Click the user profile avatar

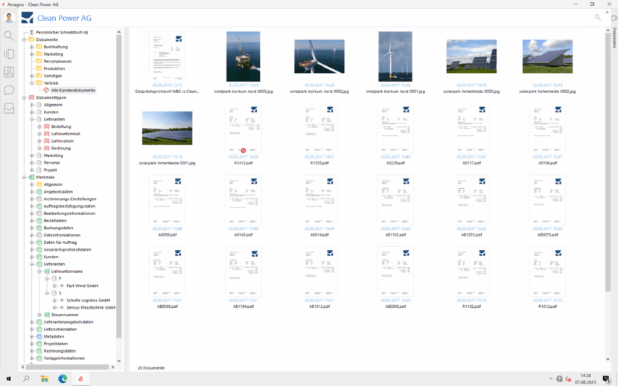click(x=9, y=18)
